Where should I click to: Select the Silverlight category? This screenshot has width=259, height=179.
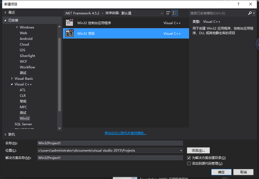(27, 56)
